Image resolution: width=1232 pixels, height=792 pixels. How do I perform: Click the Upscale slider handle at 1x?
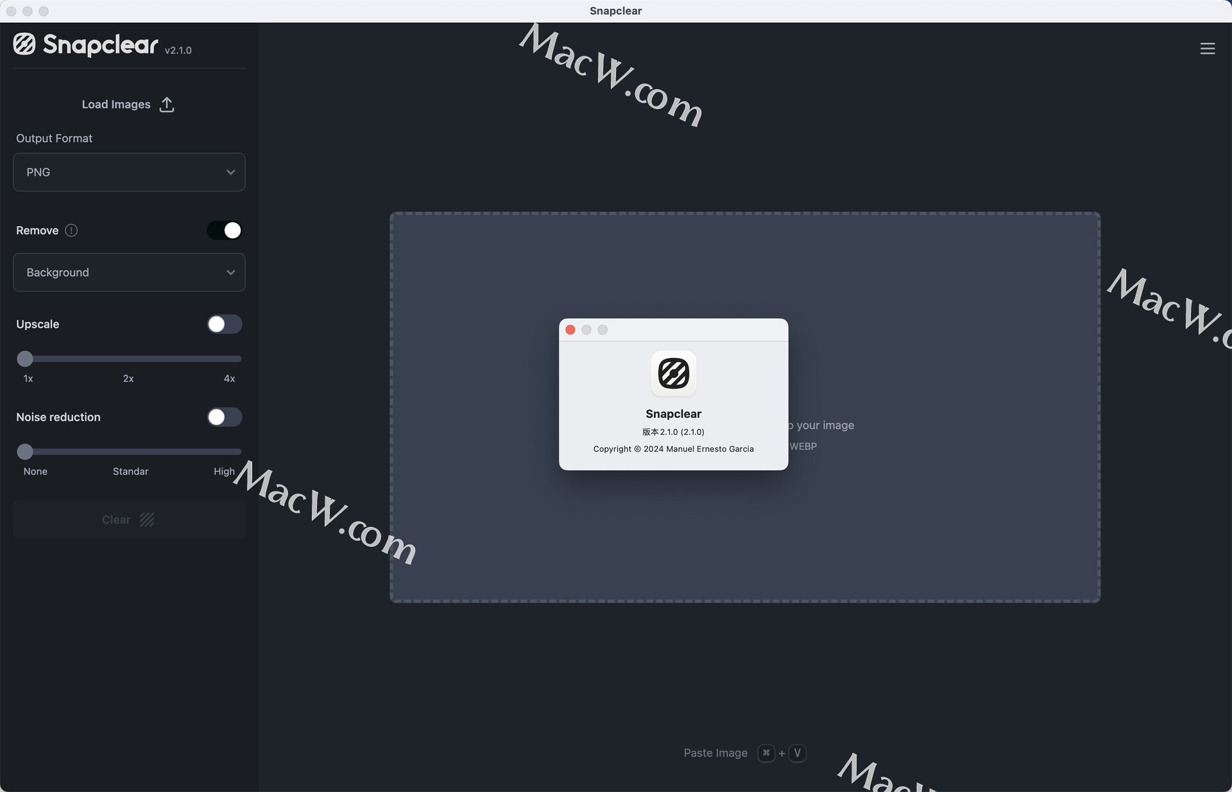tap(25, 359)
